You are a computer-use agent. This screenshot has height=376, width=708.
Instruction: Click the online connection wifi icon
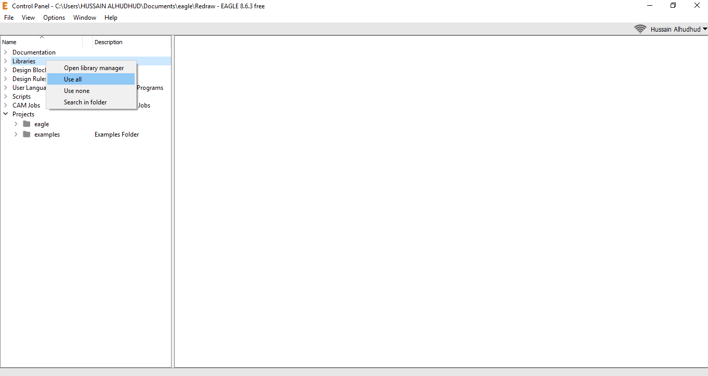[640, 29]
